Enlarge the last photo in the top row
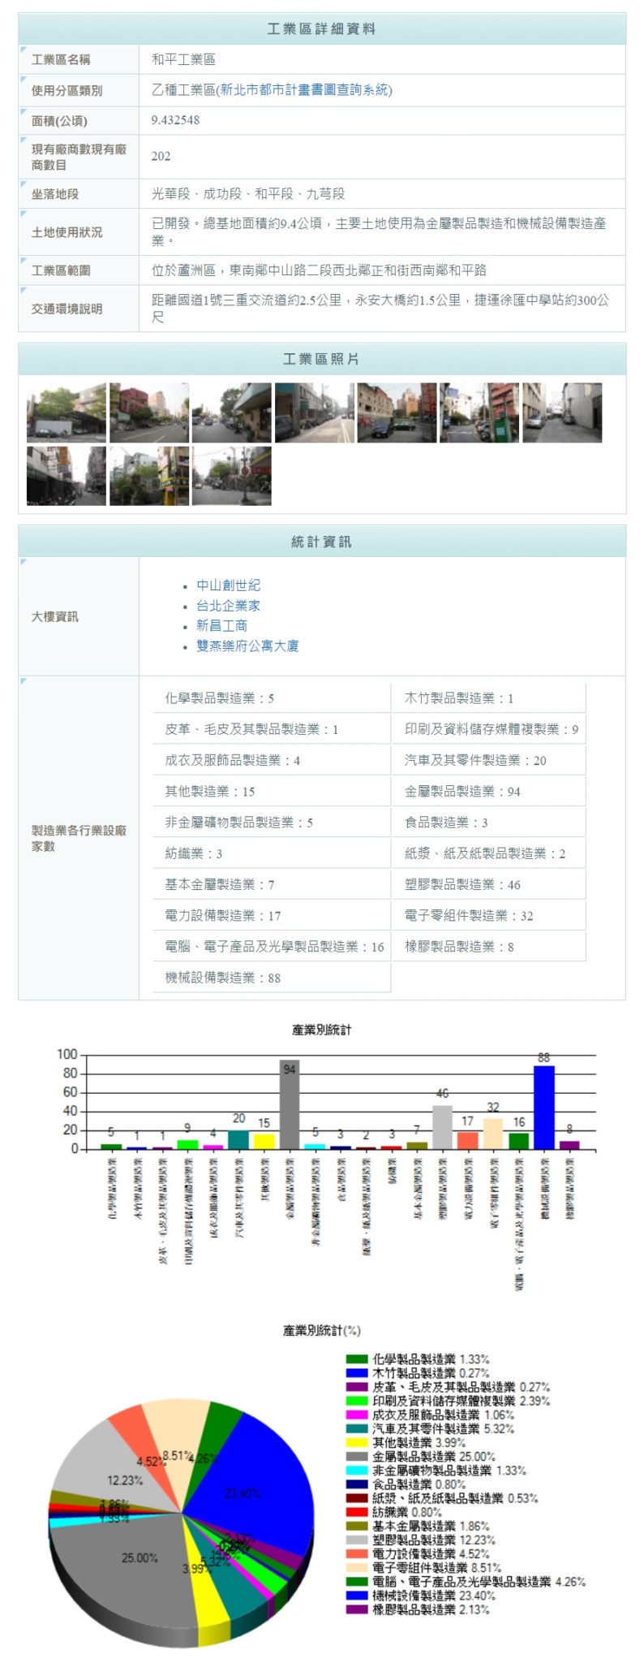Viewport: 644px width, 1663px height. (x=562, y=413)
